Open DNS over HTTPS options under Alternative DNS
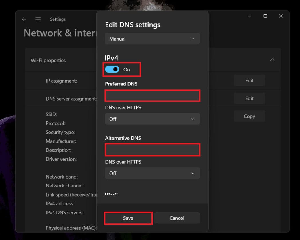Viewport: 300px width, 240px height. point(152,173)
